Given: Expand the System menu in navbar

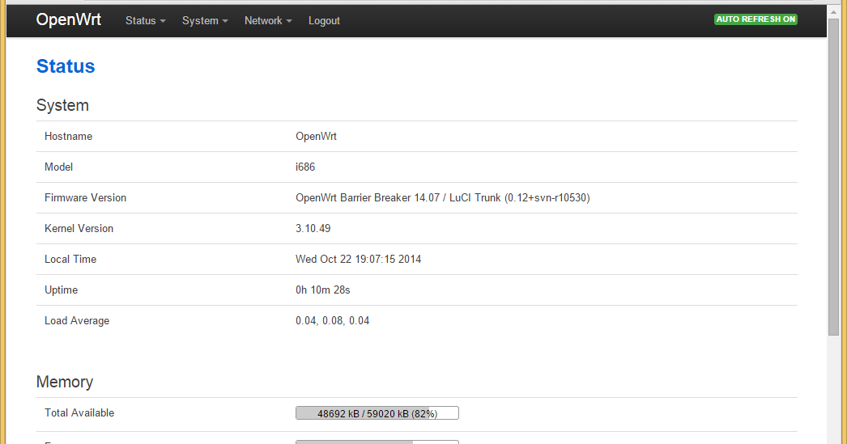Looking at the screenshot, I should [205, 20].
